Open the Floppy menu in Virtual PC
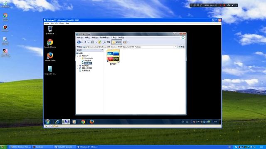266x149 pixels. tap(62, 23)
